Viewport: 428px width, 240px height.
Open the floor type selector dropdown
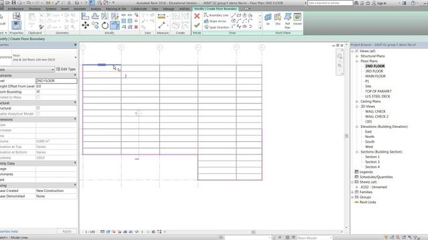pyautogui.click(x=76, y=57)
